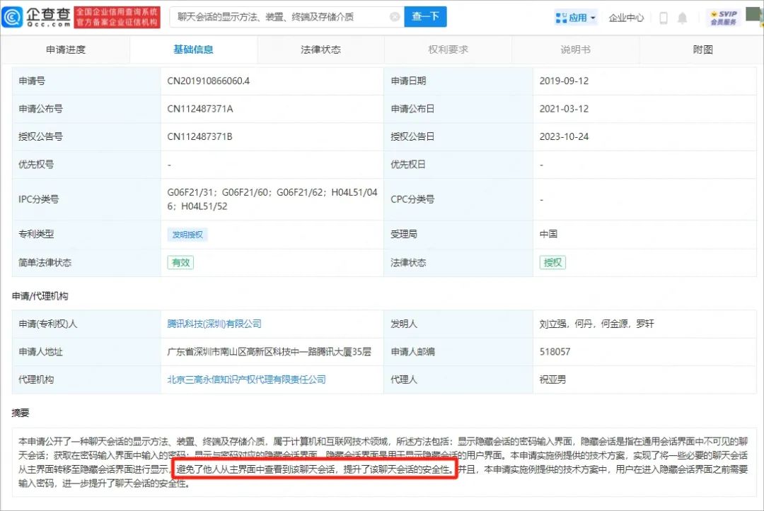Click application date 2019-09-12
Screen dimensions: 764x511
coord(564,81)
